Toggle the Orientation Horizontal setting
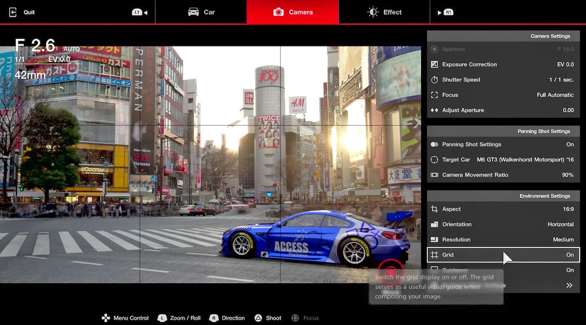Screen dimensions: 586x325 tap(560, 224)
